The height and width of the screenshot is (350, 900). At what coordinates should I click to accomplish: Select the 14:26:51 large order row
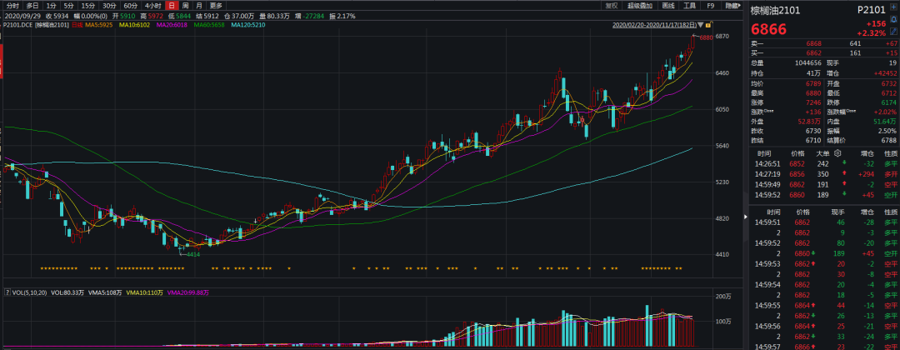tap(824, 163)
